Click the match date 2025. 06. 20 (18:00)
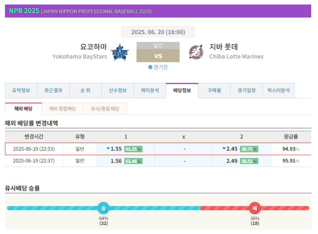The height and width of the screenshot is (234, 318). [158, 32]
